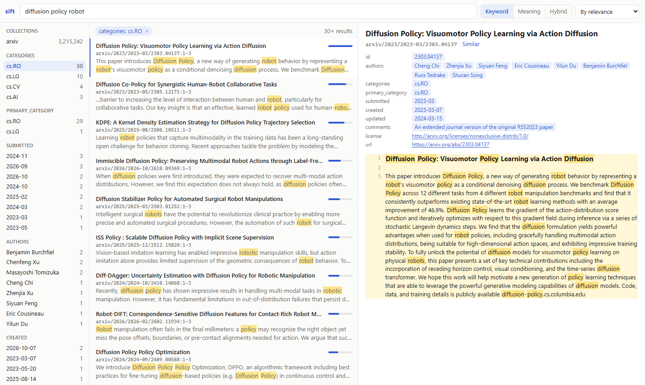Viewport: 645px width, 385px height.
Task: Open the nonexclusive-distrib license link
Action: 470,136
